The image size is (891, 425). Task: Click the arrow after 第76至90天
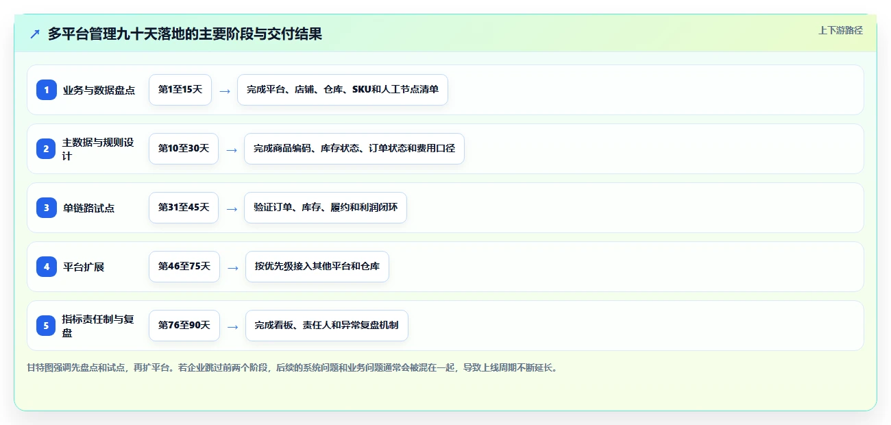(x=232, y=326)
